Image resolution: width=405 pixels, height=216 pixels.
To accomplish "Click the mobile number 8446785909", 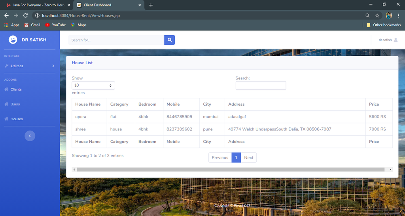I will (179, 117).
